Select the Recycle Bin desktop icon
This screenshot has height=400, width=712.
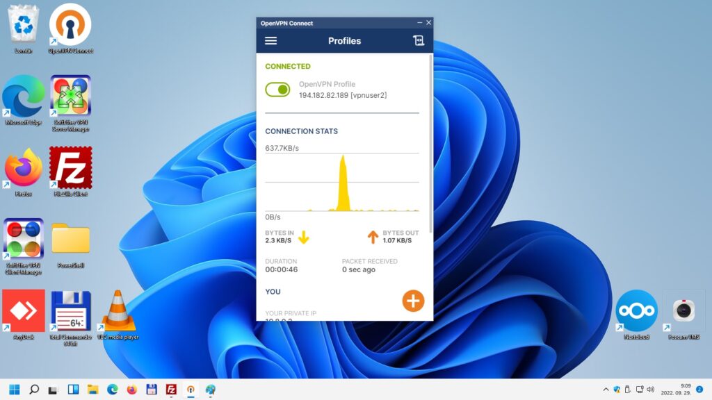[x=23, y=28]
